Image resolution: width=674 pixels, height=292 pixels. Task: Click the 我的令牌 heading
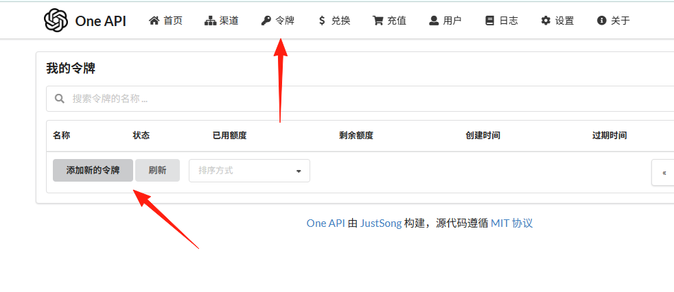pos(71,69)
